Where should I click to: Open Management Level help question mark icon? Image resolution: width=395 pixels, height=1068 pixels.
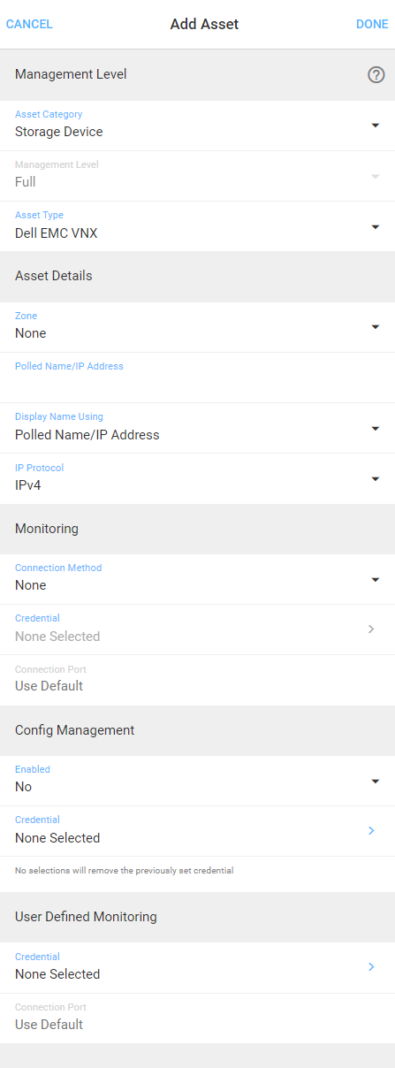(376, 75)
